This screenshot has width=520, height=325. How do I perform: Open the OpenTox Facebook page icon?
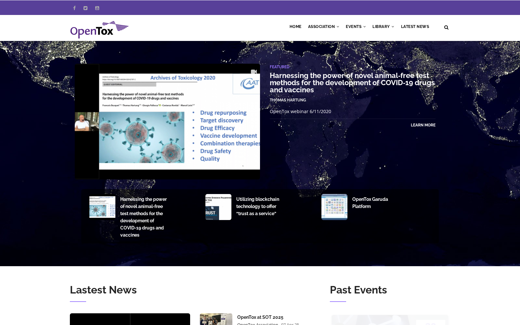point(74,8)
